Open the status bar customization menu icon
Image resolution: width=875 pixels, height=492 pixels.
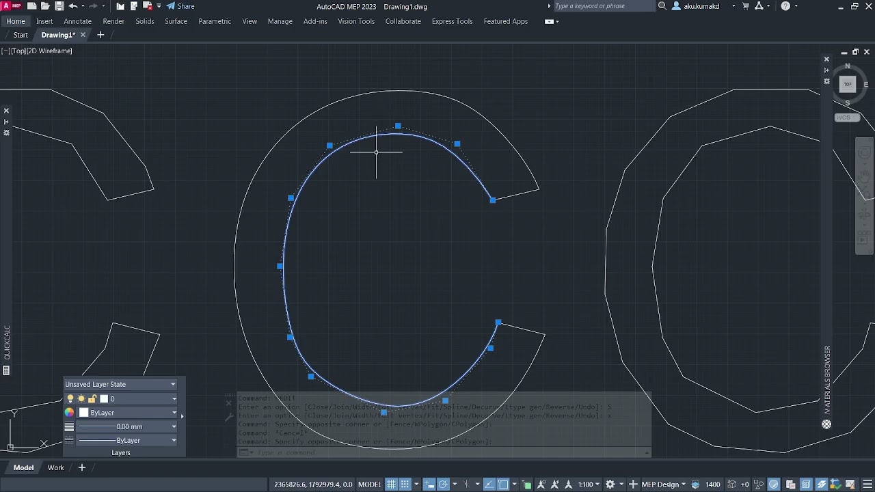click(x=867, y=484)
